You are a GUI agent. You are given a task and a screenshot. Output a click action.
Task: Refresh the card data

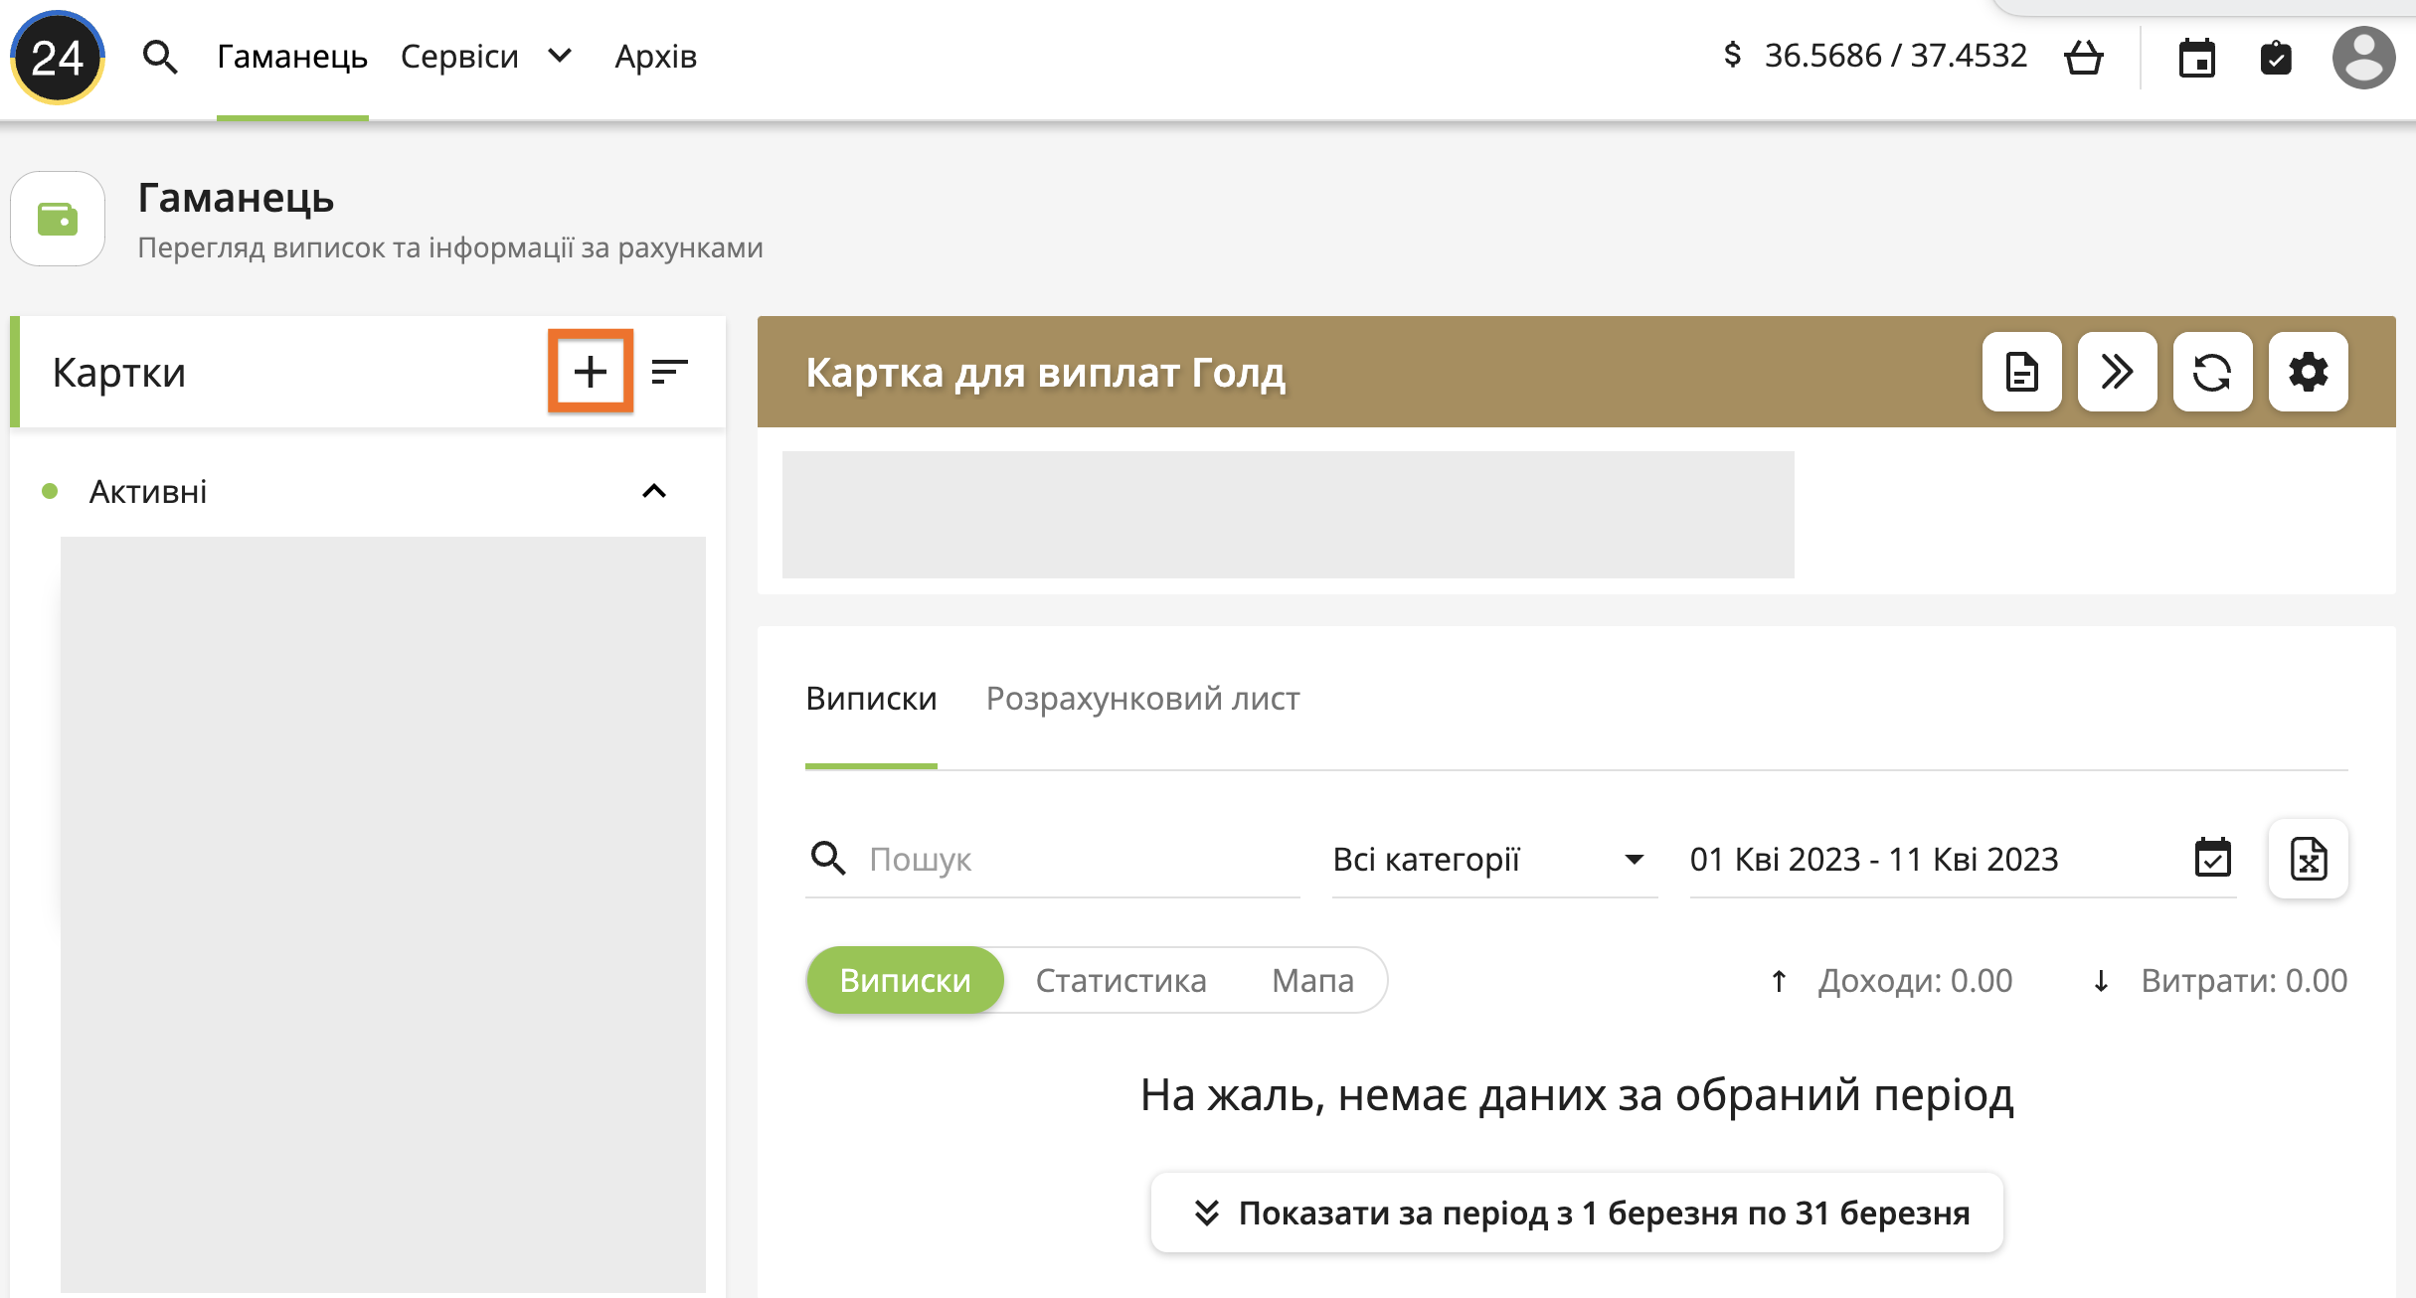tap(2212, 372)
